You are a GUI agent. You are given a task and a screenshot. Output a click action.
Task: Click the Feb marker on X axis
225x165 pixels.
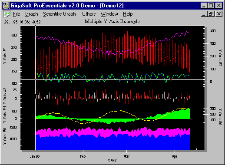pyautogui.click(x=83, y=156)
